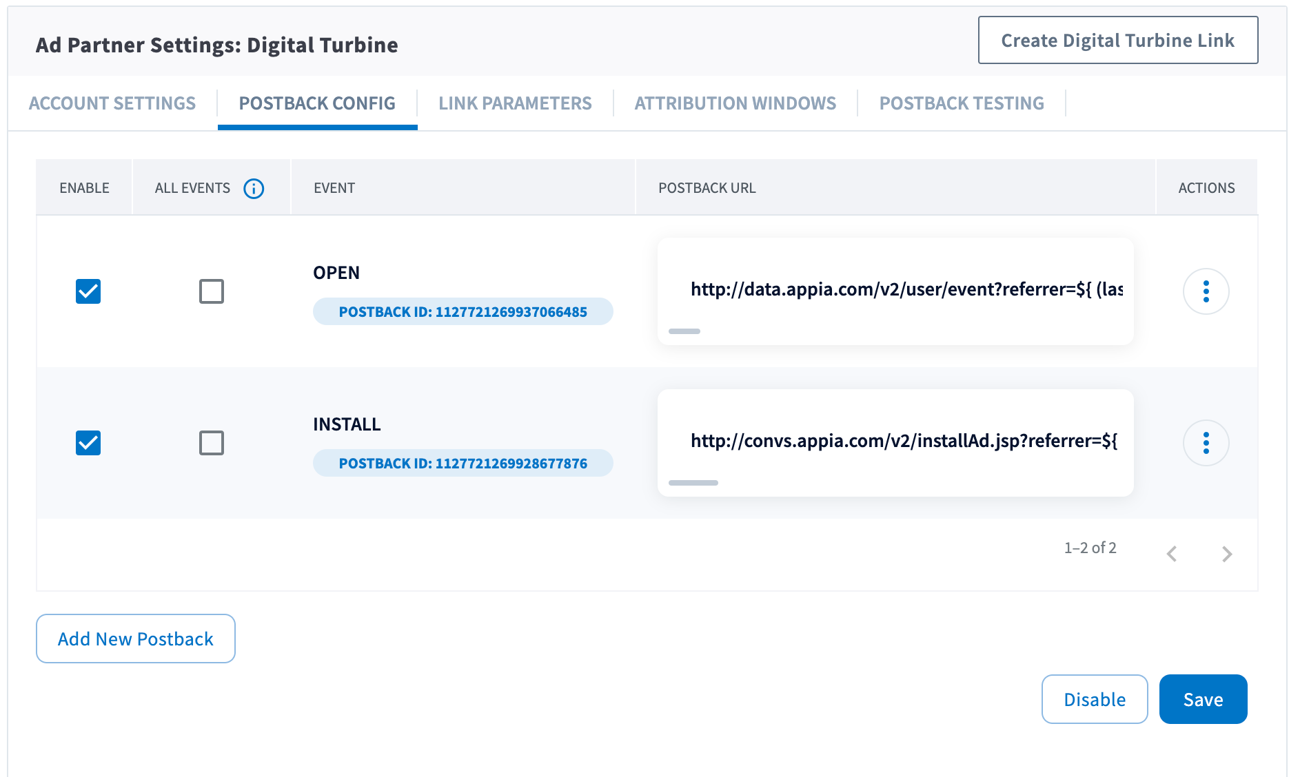Open actions menu for OPEN postback
Screen dimensions: 1289x777
point(1206,291)
